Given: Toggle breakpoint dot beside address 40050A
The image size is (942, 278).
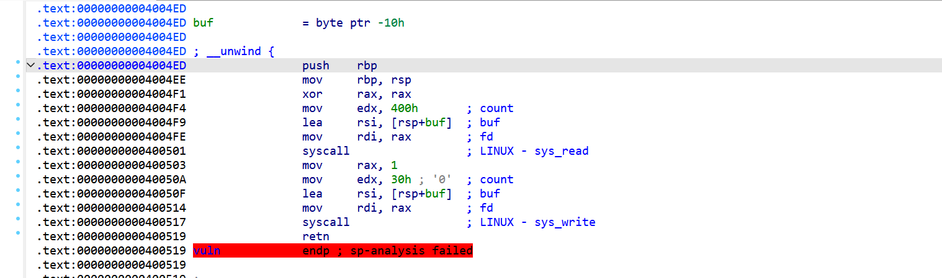Looking at the screenshot, I should pyautogui.click(x=18, y=176).
